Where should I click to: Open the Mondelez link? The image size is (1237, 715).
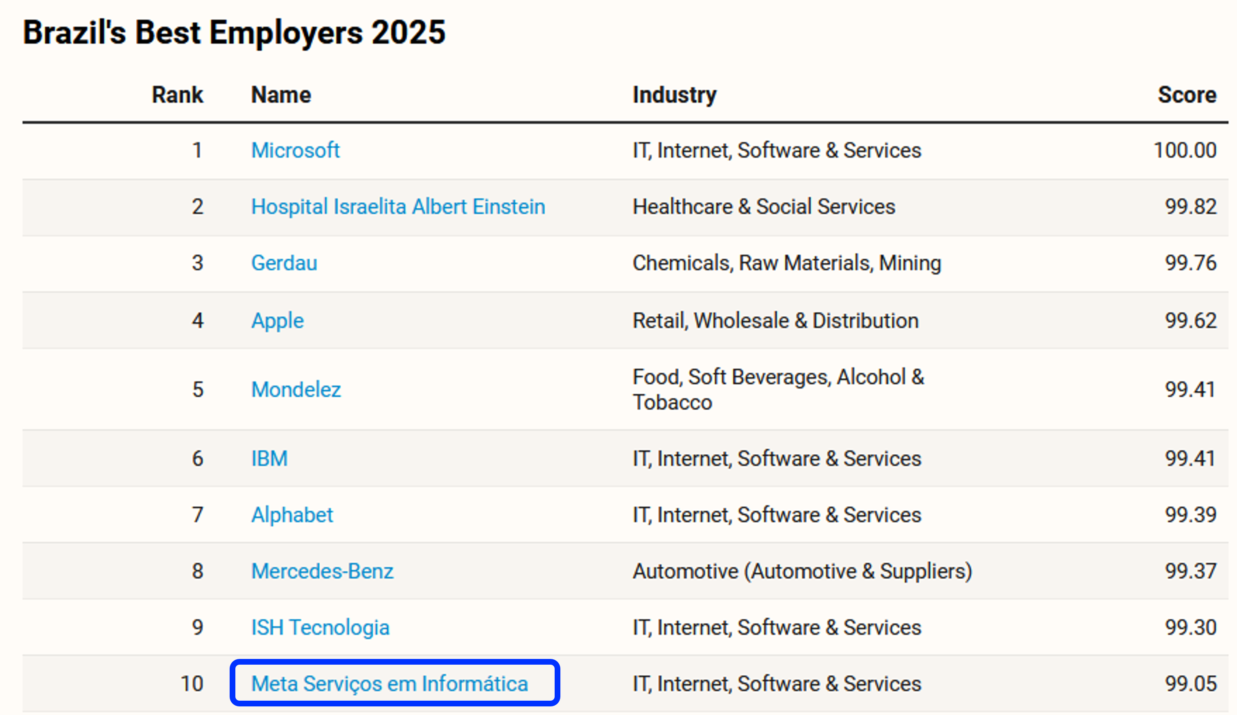(296, 390)
